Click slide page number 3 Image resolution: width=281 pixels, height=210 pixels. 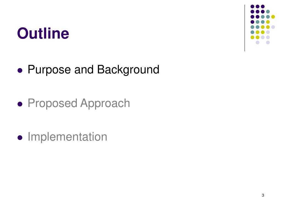pos(263,195)
